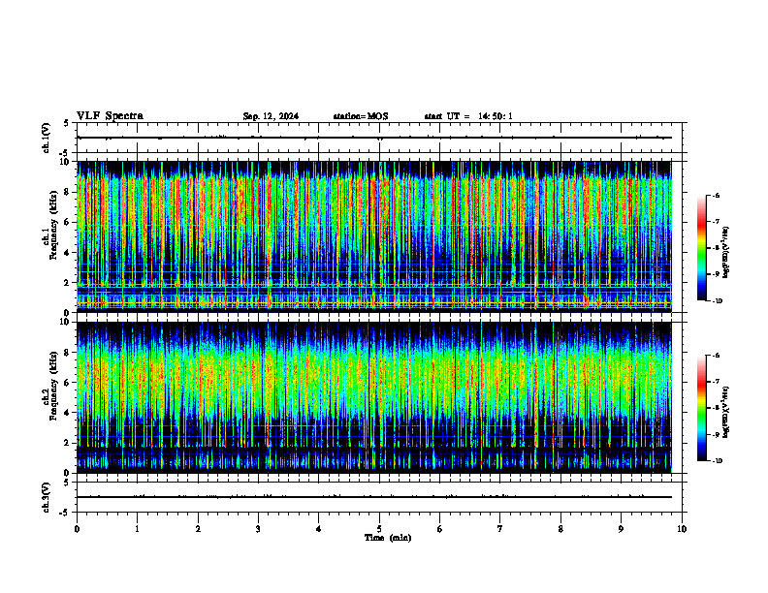Click the ch.1 frequency axis tick "8"
768x593 pixels.
point(67,192)
